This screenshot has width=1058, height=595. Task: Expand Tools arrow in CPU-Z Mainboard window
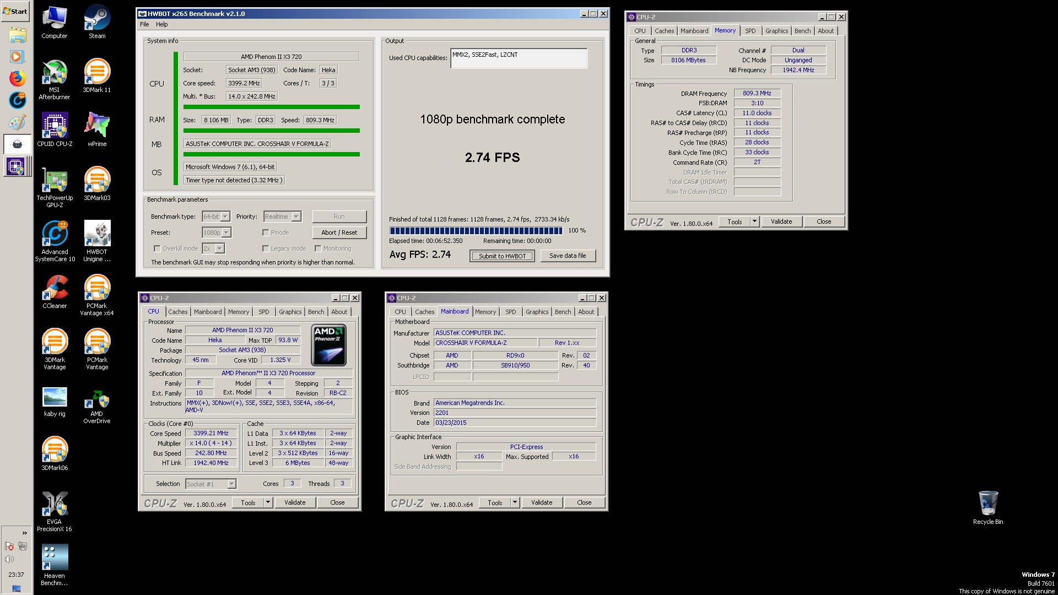(515, 502)
